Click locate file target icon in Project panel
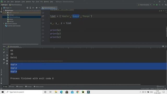Viewport: 167px width, 94px height. (x=27, y=8)
